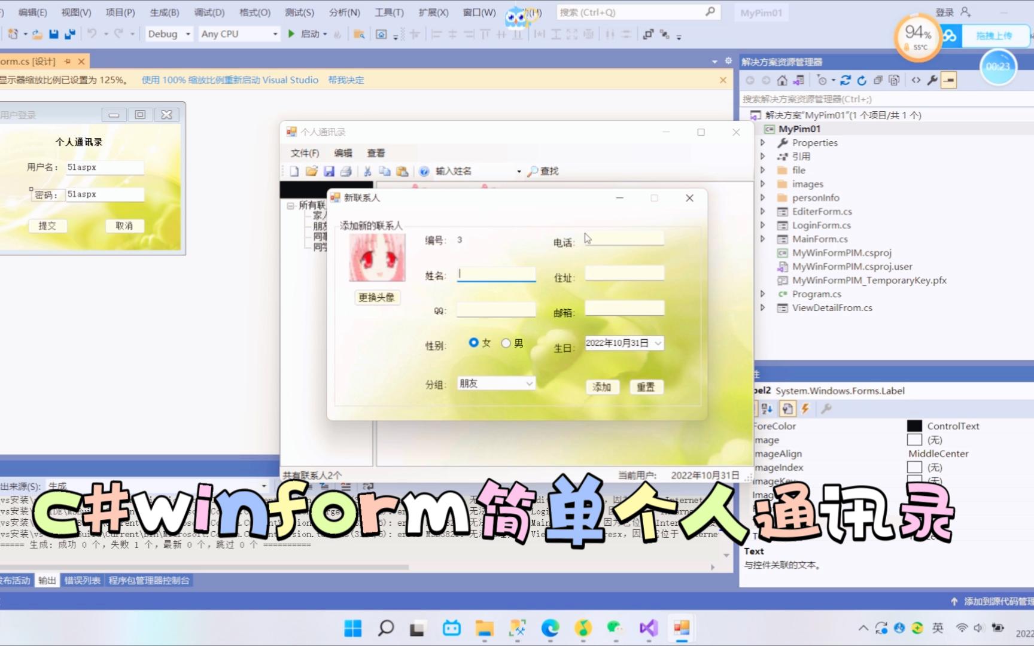The height and width of the screenshot is (646, 1034).
Task: Click the cut (scissors) icon
Action: [x=367, y=171]
